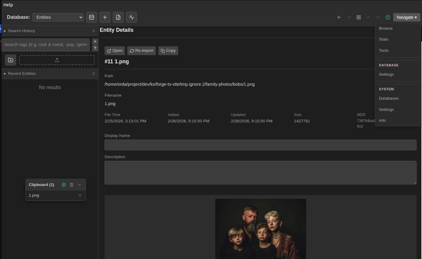Click the back navigation arrow
The image size is (422, 259).
point(339,17)
